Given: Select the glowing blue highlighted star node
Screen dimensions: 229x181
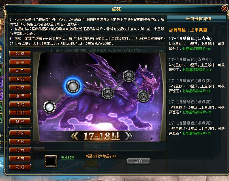Looking at the screenshot, I should [73, 86].
